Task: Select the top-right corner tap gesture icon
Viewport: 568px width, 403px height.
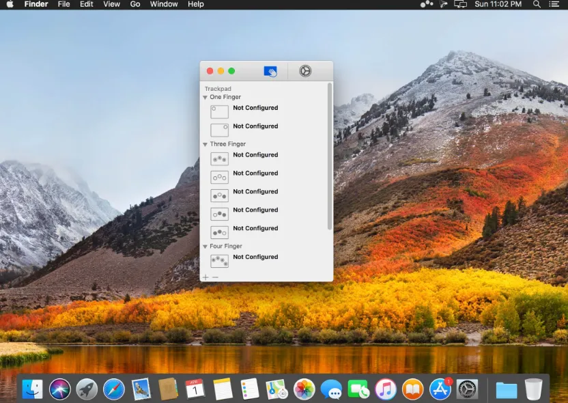Action: point(220,130)
